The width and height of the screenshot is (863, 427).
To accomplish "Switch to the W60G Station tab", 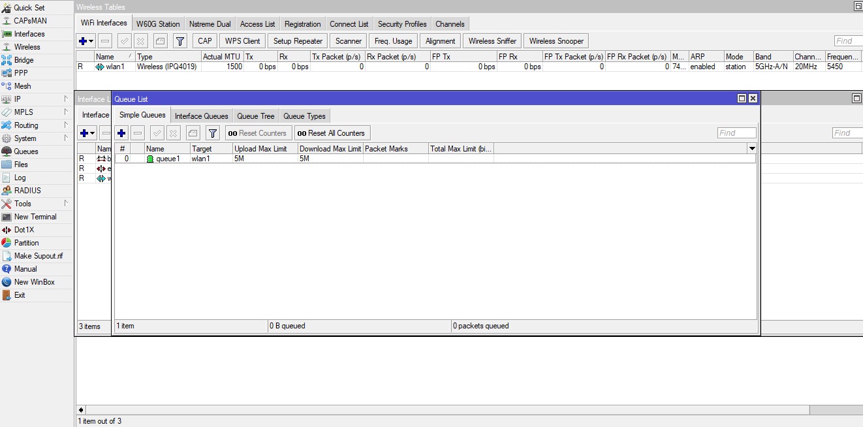I will (x=158, y=24).
